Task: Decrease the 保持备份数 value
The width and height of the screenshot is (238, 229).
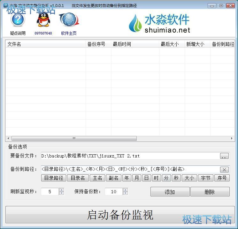Action: (x=125, y=193)
